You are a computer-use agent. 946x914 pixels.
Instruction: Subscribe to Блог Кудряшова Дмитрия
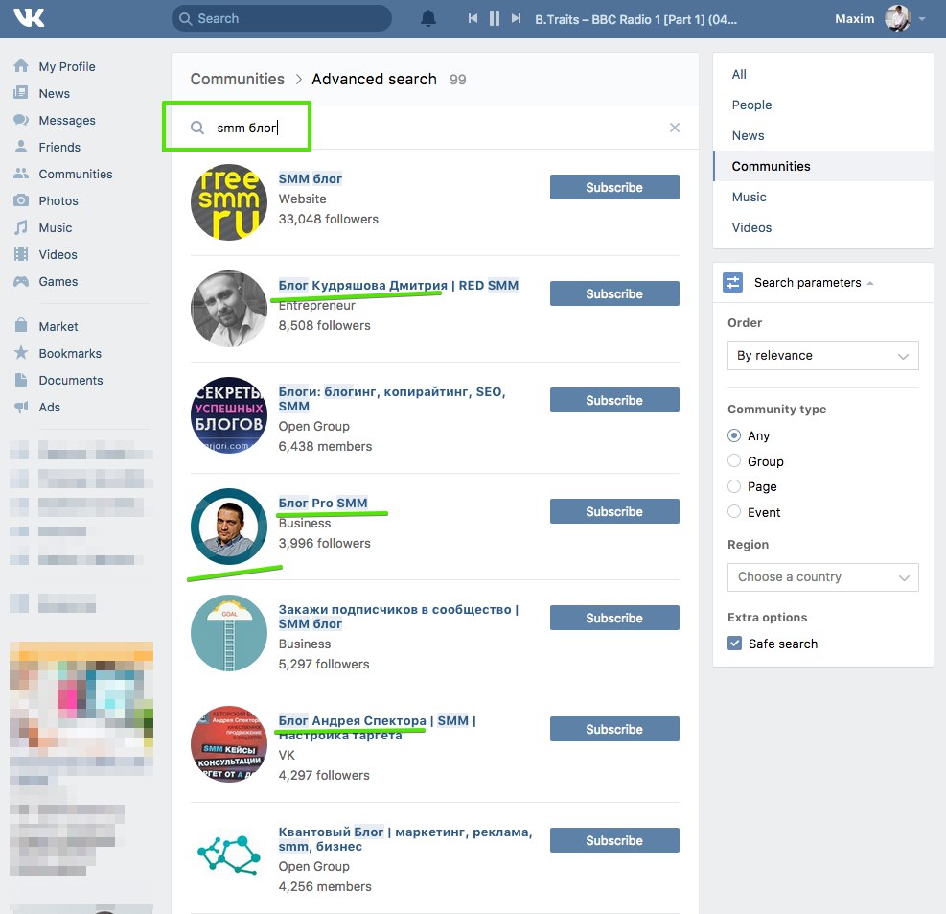click(614, 293)
